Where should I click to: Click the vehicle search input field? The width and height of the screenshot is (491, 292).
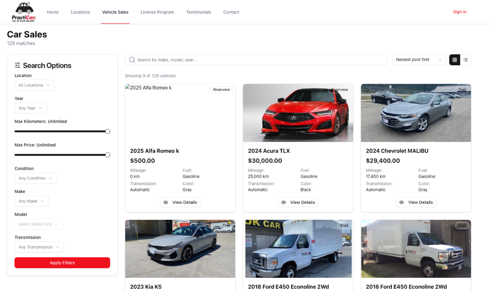click(x=260, y=60)
